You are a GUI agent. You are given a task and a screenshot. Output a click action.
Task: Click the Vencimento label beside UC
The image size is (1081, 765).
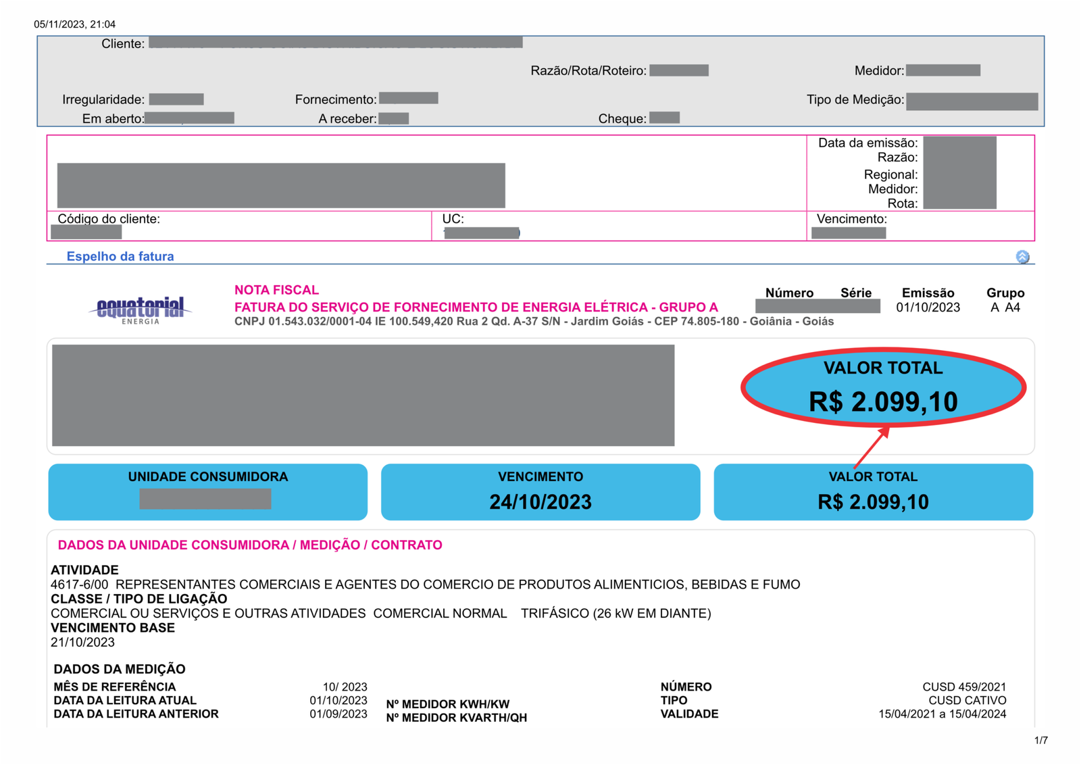pyautogui.click(x=851, y=219)
